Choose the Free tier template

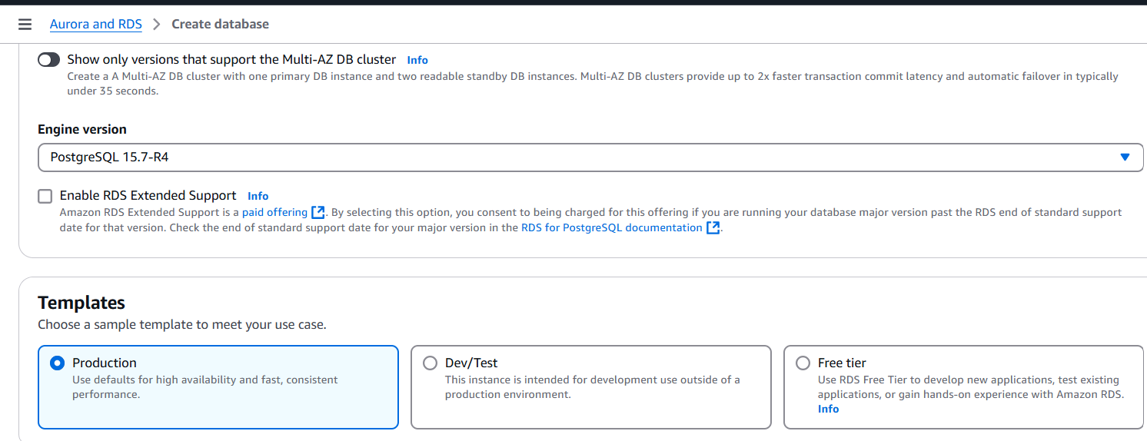tap(803, 363)
